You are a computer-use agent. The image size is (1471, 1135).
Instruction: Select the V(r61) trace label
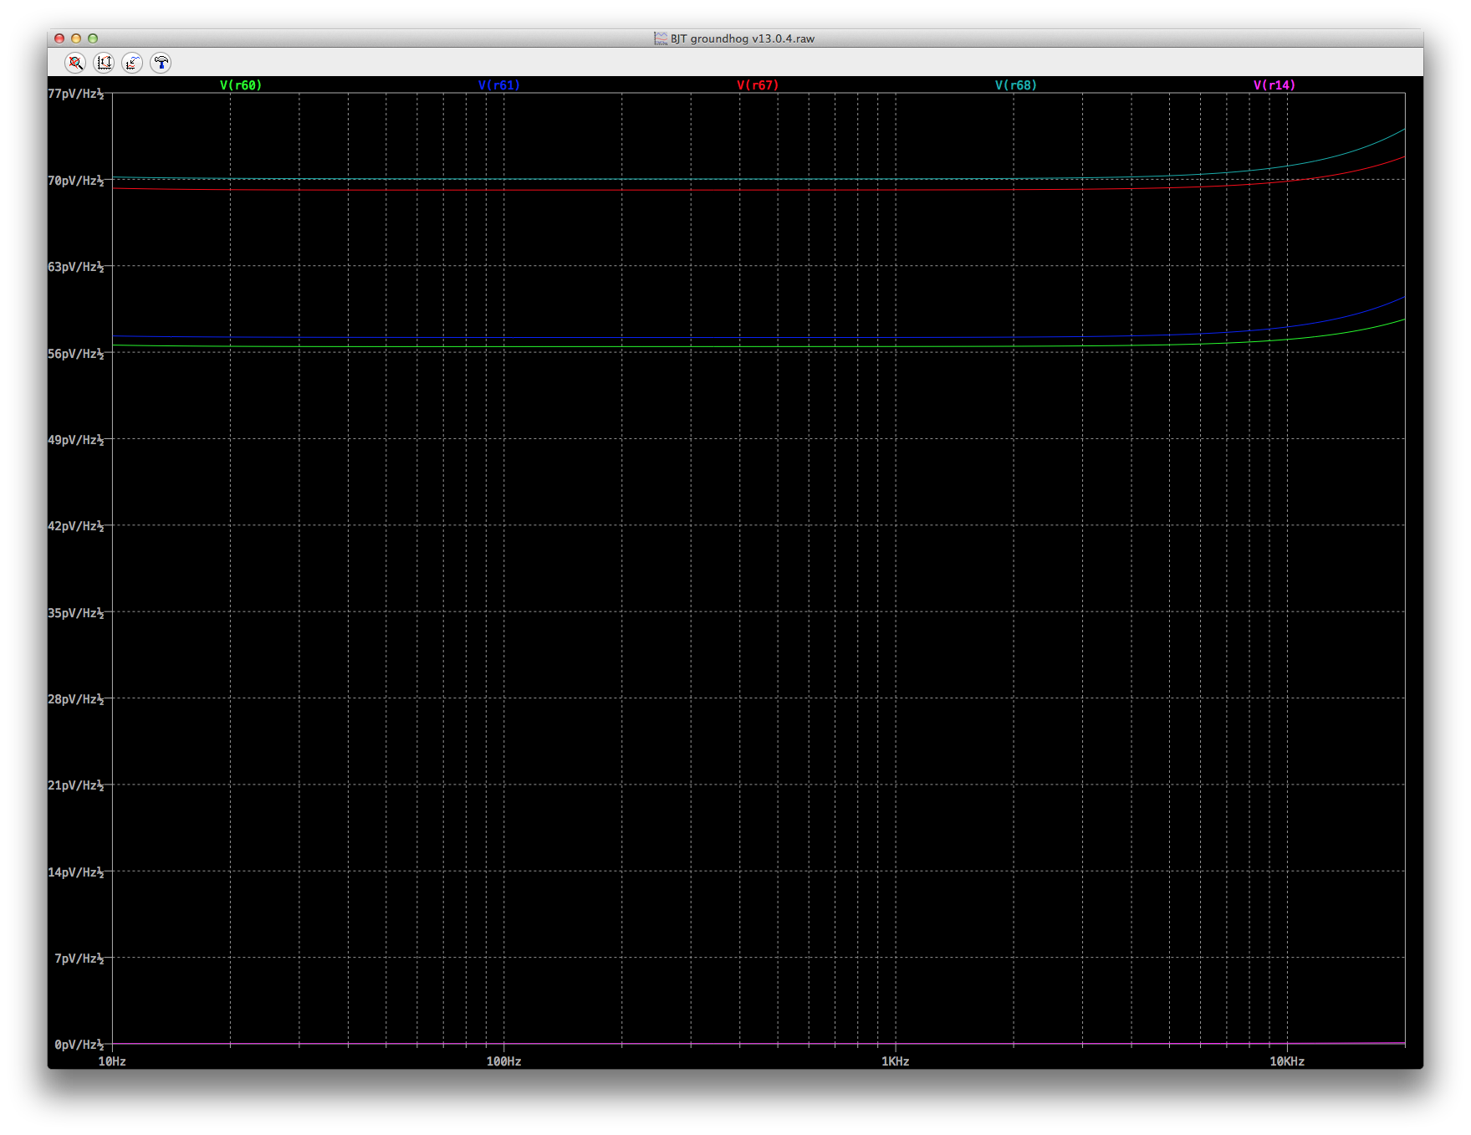click(x=499, y=85)
